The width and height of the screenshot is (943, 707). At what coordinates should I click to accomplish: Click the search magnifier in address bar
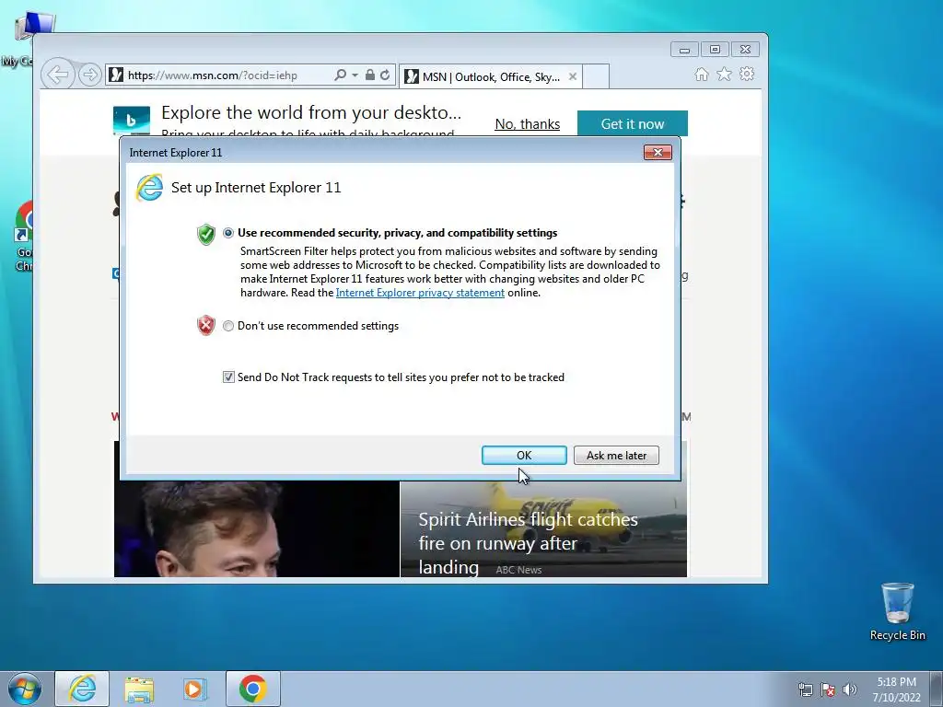pyautogui.click(x=341, y=75)
